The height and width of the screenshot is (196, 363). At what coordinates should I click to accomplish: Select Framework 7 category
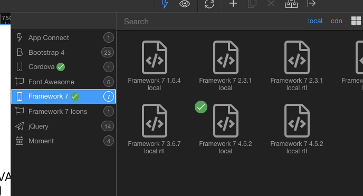click(63, 96)
